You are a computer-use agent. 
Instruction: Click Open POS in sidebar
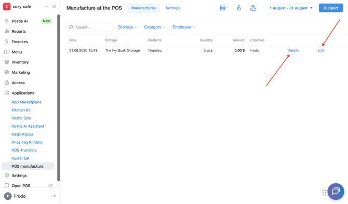pos(21,186)
